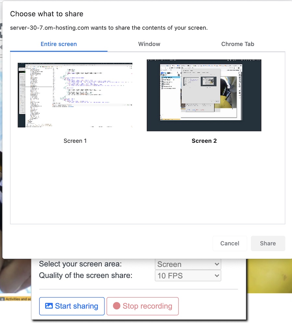Click the Start sharing button text
This screenshot has height=323, width=292.
click(77, 306)
